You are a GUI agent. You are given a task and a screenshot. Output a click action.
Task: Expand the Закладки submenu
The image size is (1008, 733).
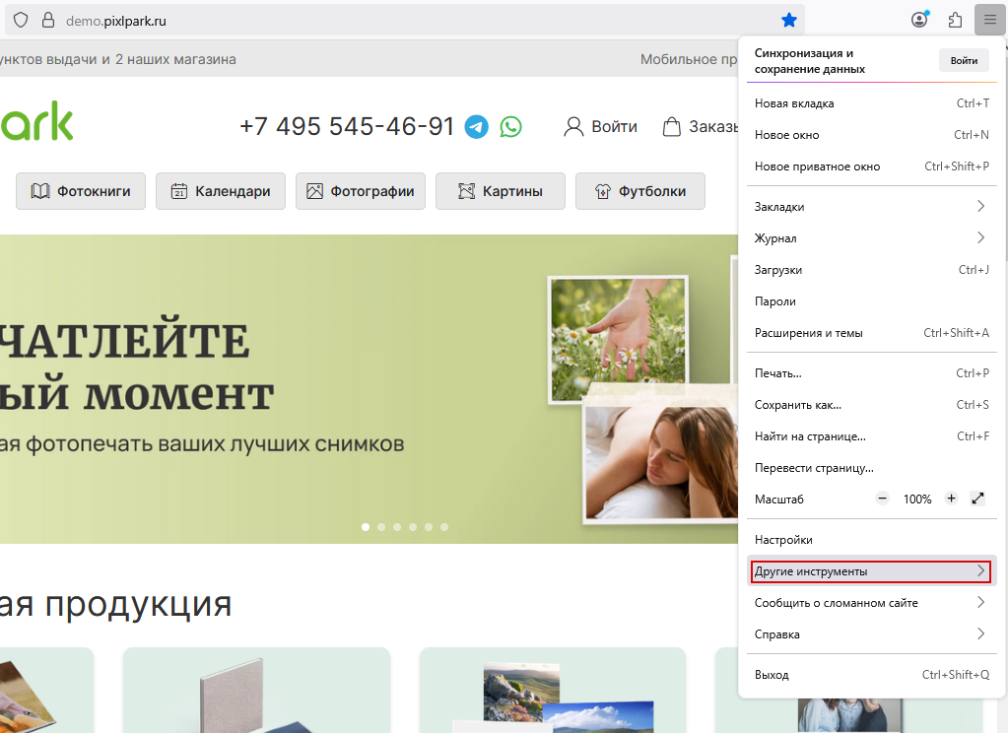click(871, 207)
